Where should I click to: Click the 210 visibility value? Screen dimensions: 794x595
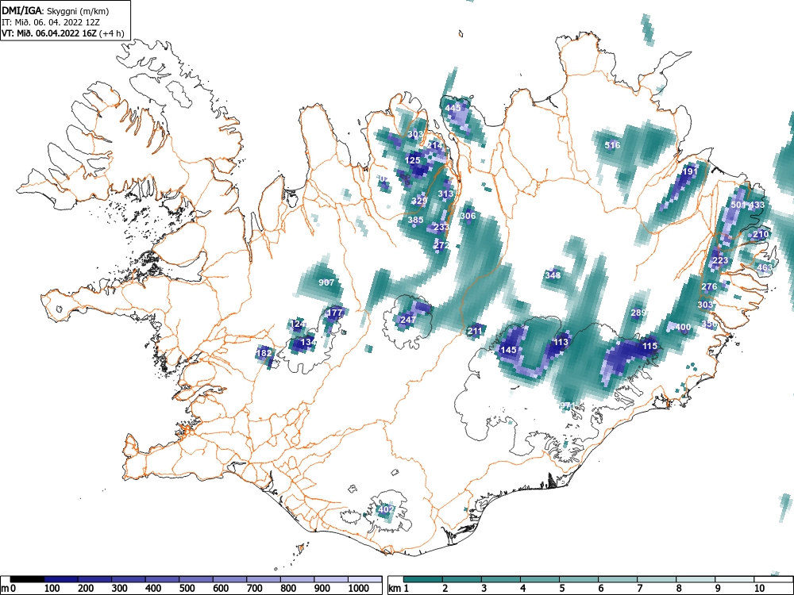click(x=761, y=234)
